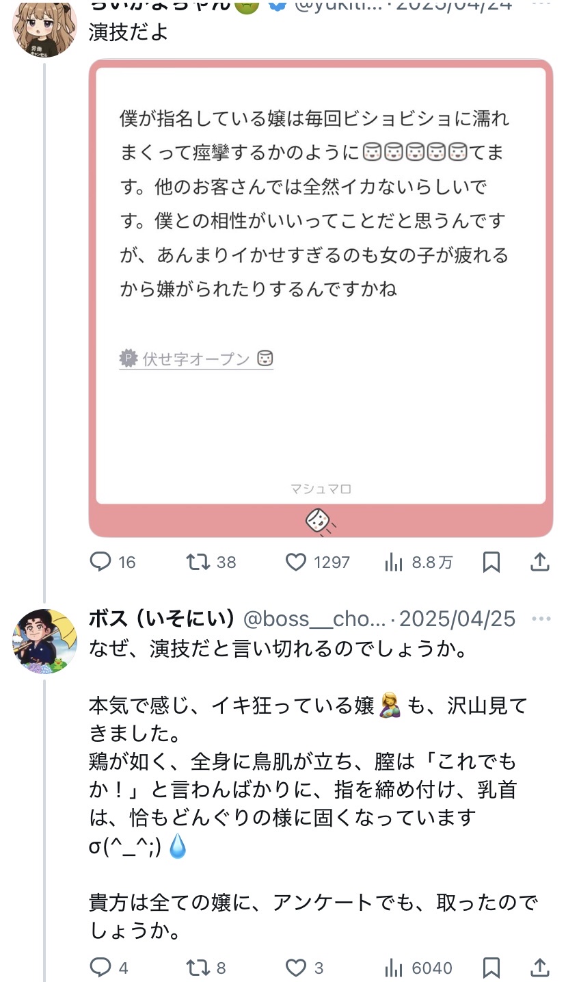Open the more options menu on the ボス post

541,619
